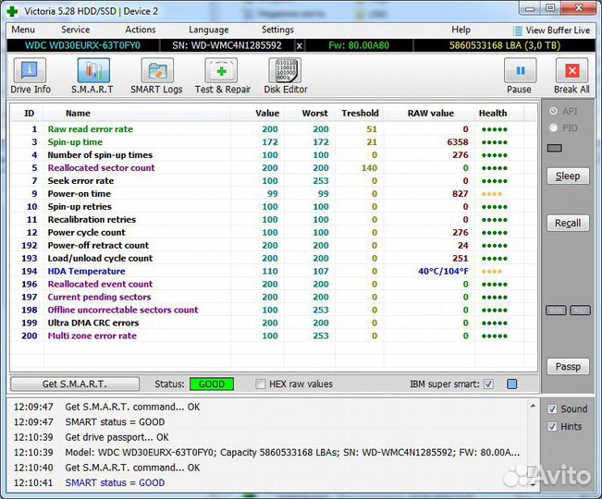
Task: Click the log scrollbar up arrow
Action: point(533,406)
